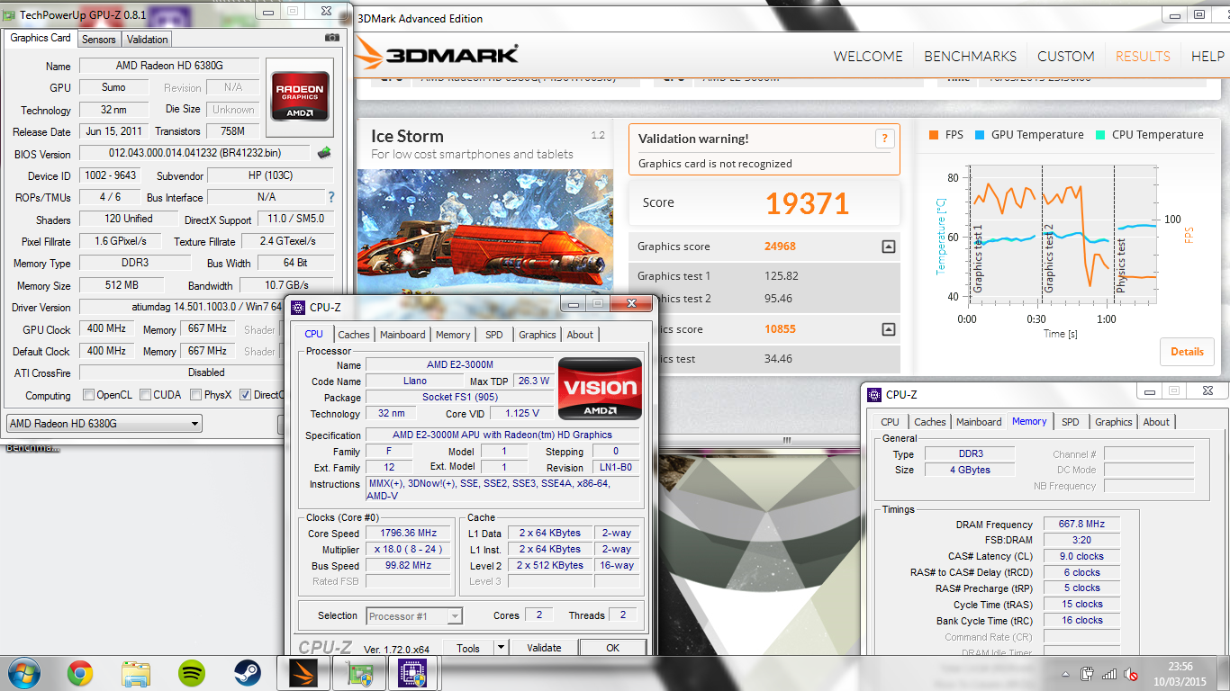
Task: Click the Validate button in CPU-Z
Action: coord(544,648)
